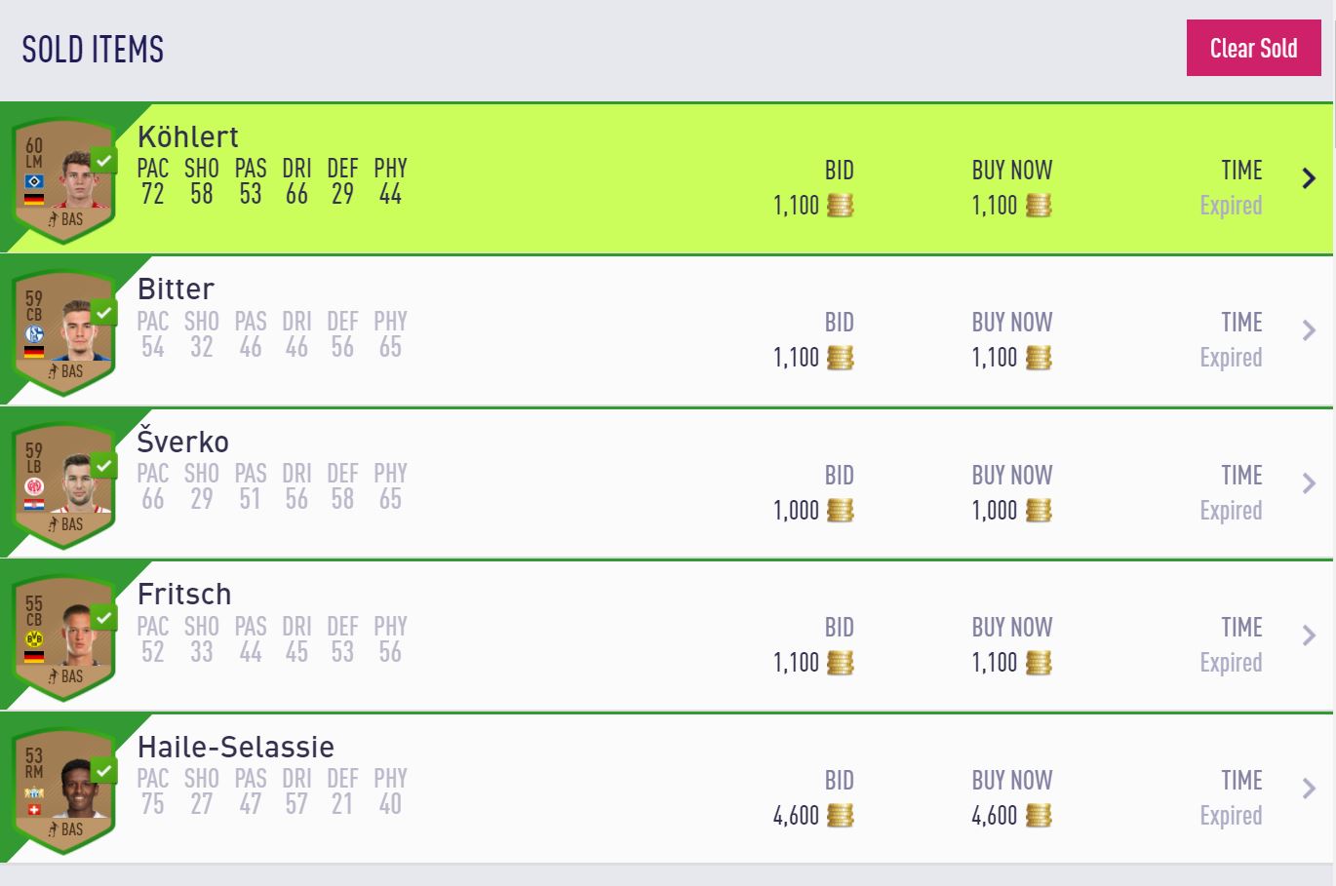
Task: Expand Haile-Selassie listing chevron
Action: [x=1309, y=789]
